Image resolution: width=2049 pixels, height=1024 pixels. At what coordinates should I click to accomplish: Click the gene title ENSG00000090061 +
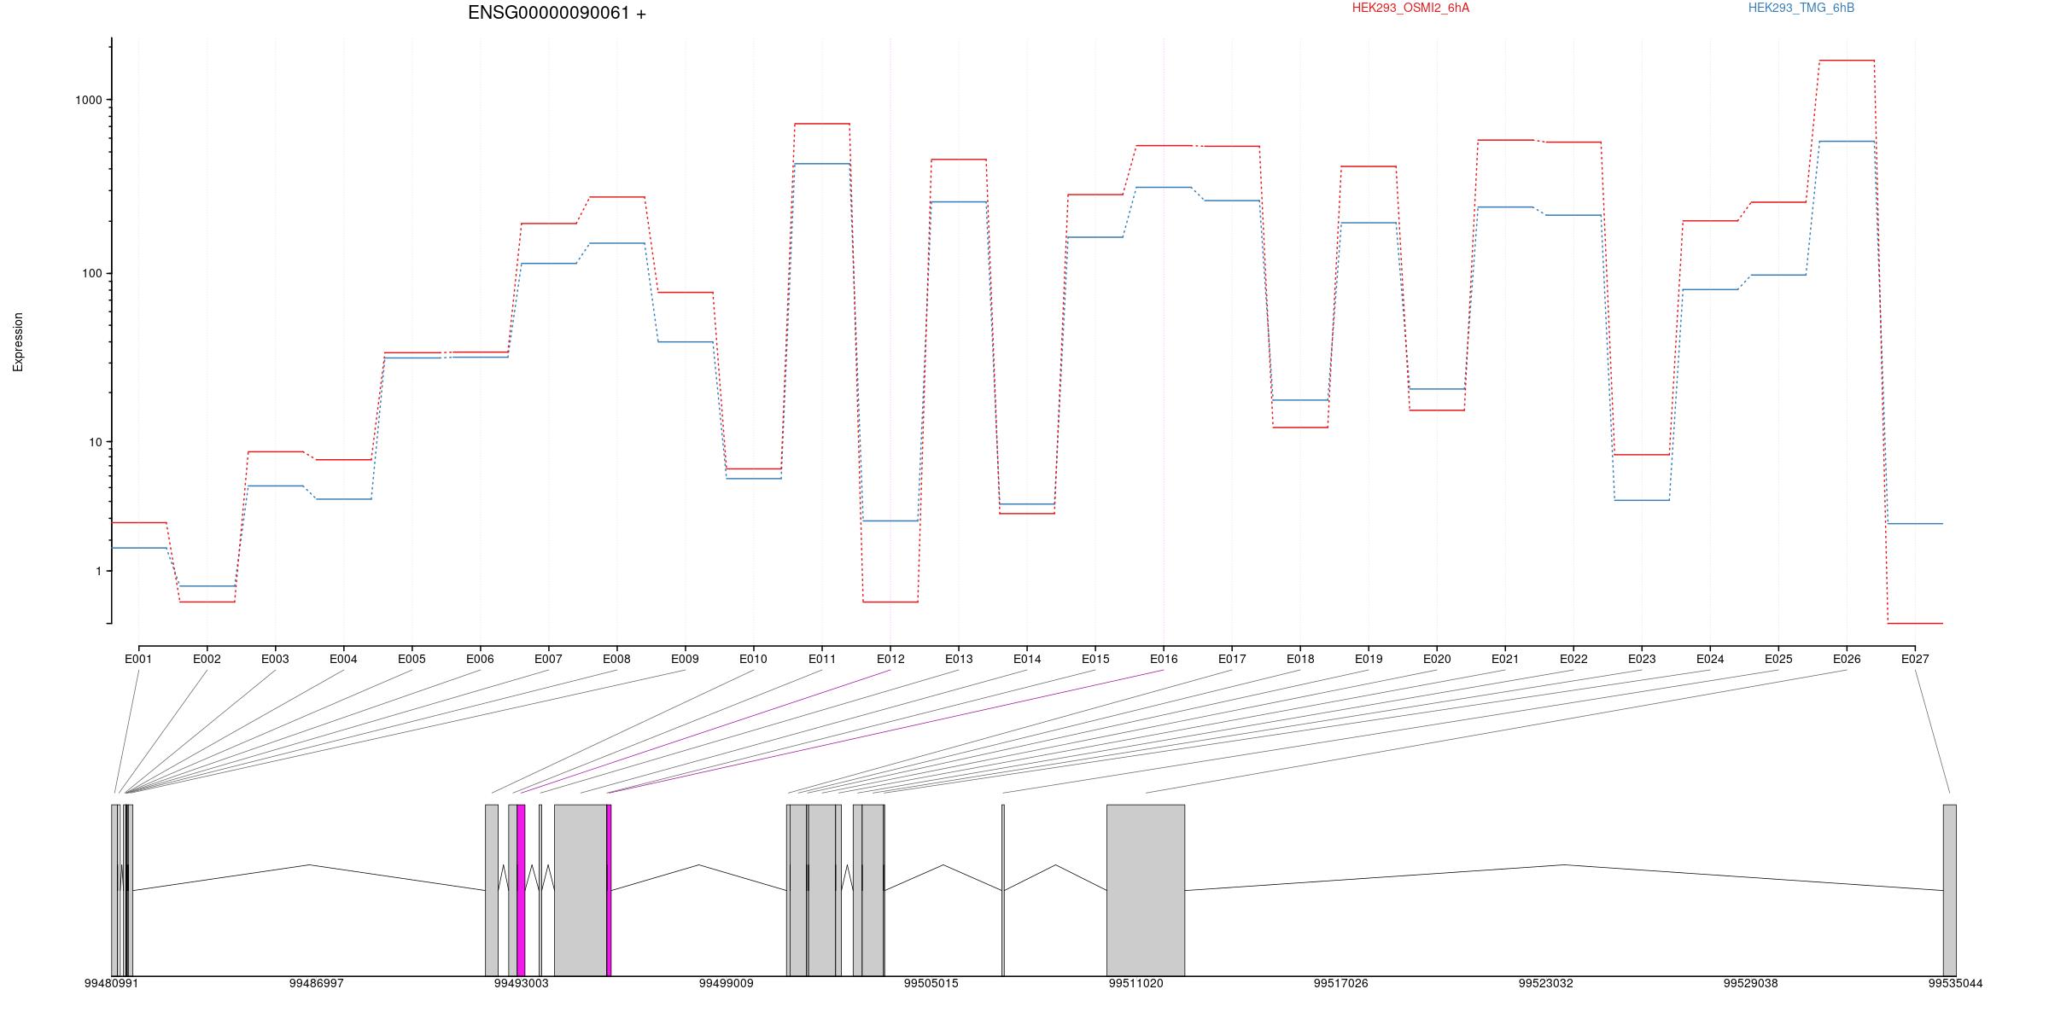557,13
